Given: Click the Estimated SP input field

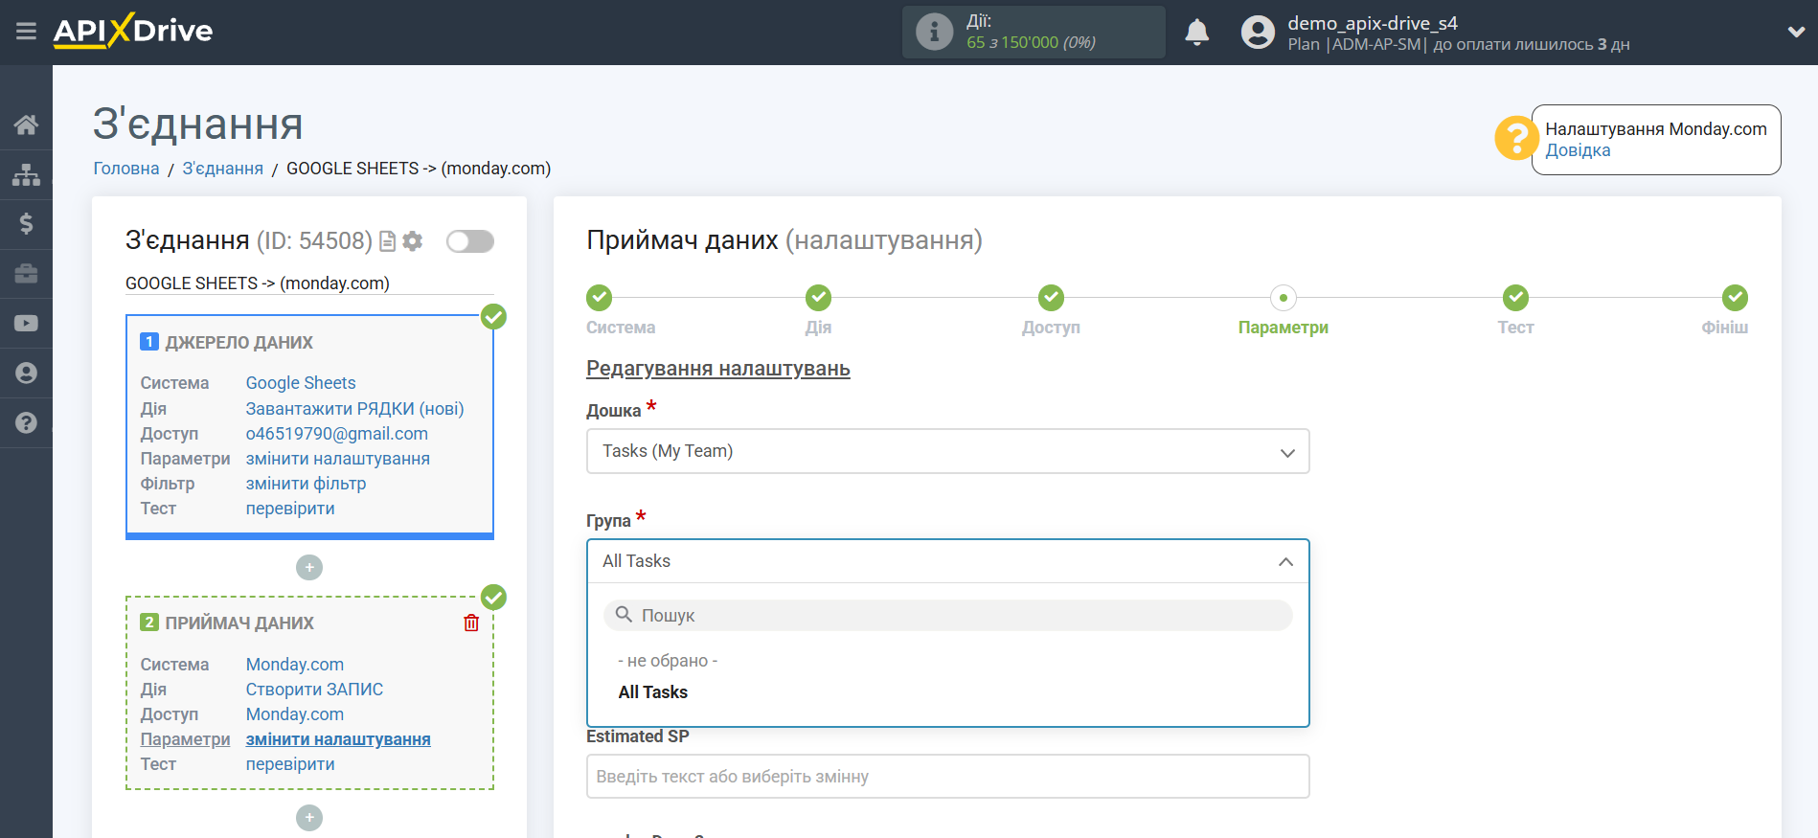Looking at the screenshot, I should pos(947,777).
